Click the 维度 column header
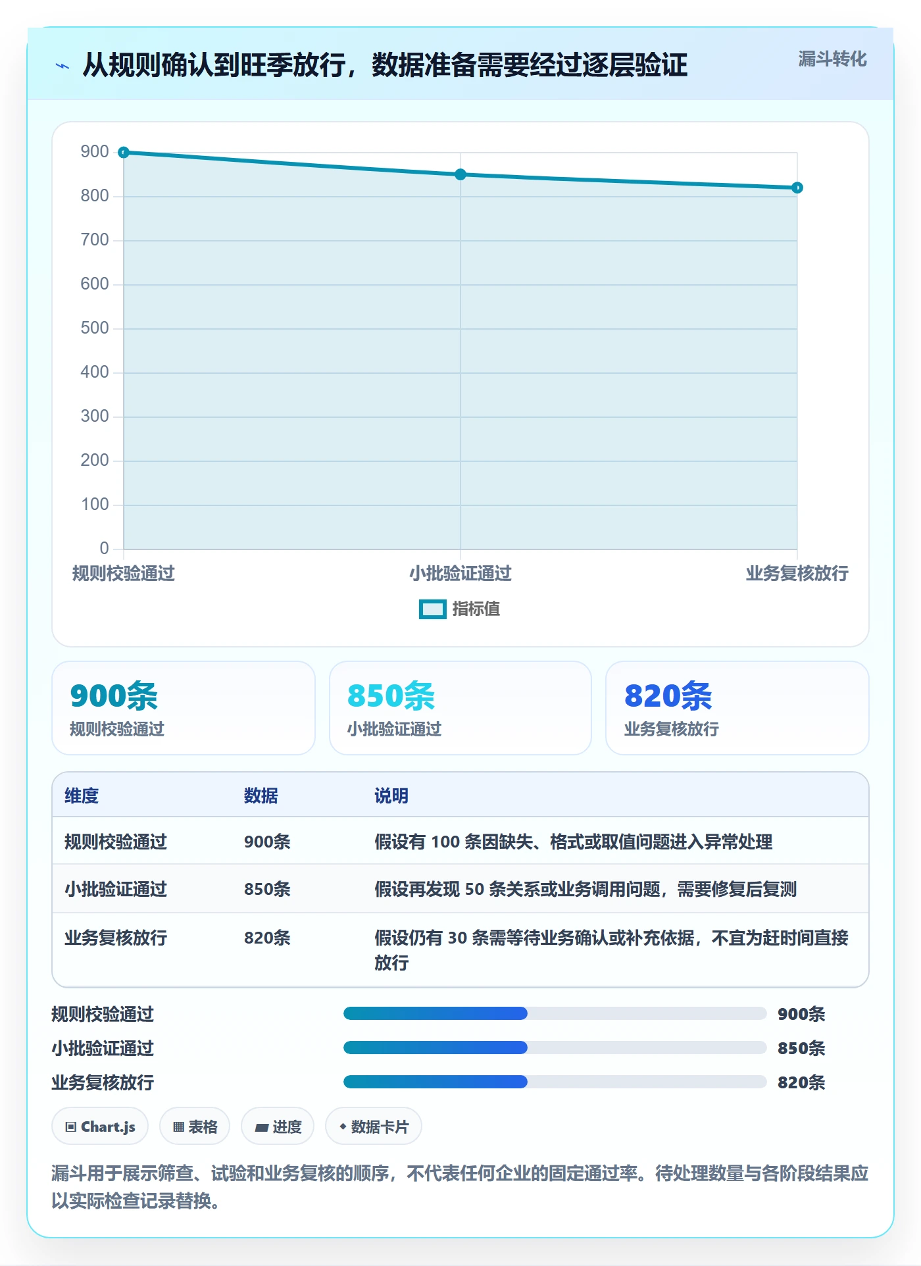921x1266 pixels. [x=82, y=796]
